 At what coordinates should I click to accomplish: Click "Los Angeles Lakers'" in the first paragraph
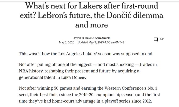78,54
